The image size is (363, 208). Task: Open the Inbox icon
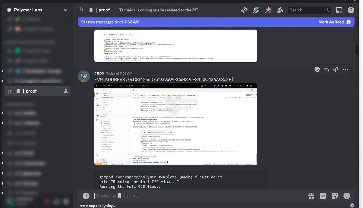click(x=339, y=10)
